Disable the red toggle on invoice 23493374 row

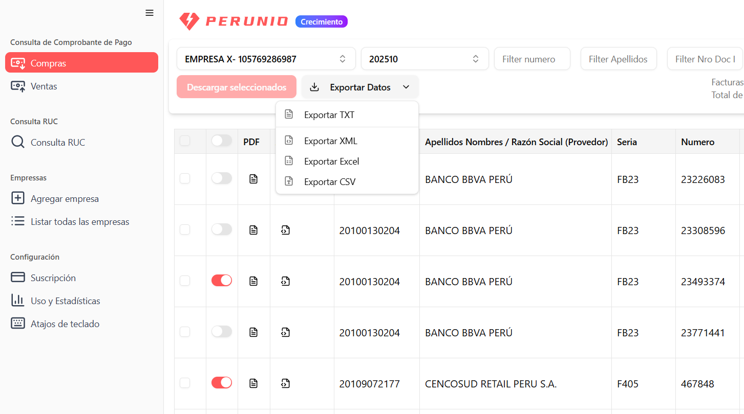221,280
